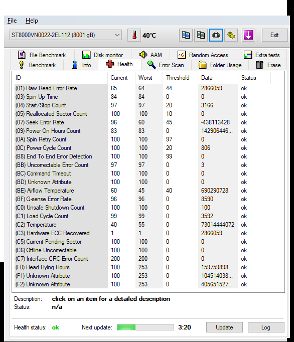Click the purple download arrow icon
The width and height of the screenshot is (294, 342).
[248, 35]
